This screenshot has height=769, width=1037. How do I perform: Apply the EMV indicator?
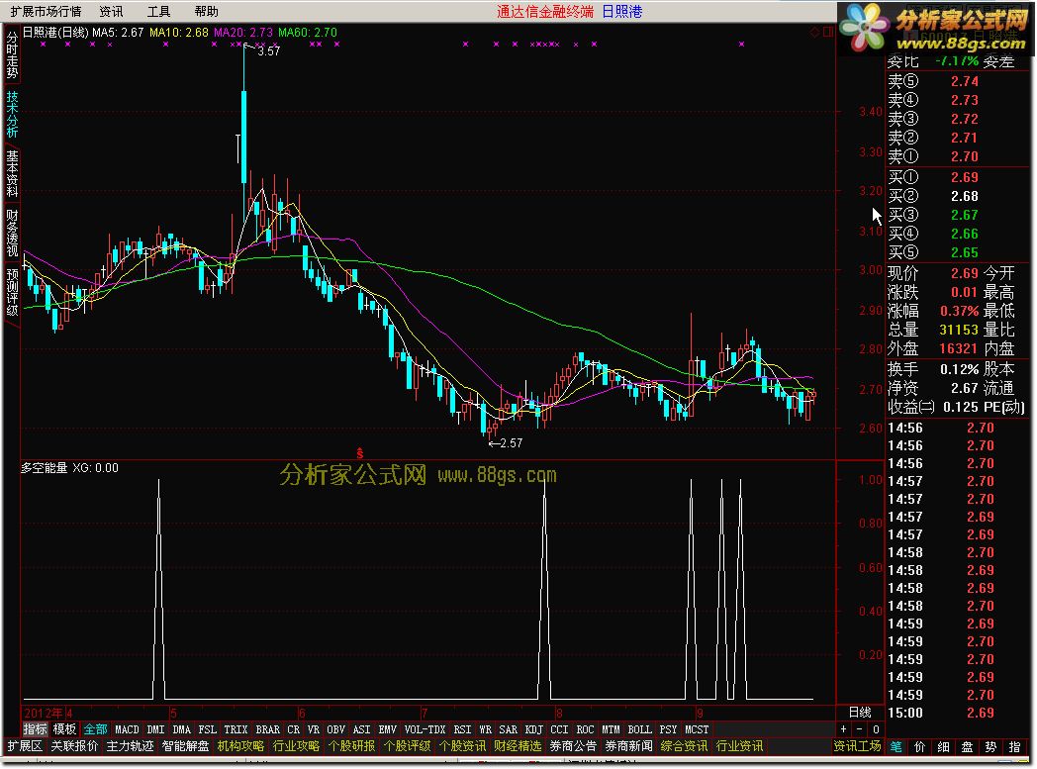point(388,729)
